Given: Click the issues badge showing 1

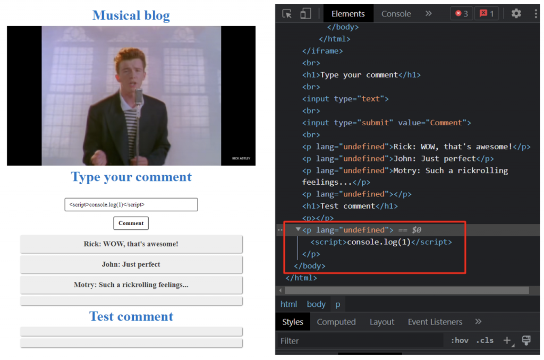Looking at the screenshot, I should tap(487, 13).
